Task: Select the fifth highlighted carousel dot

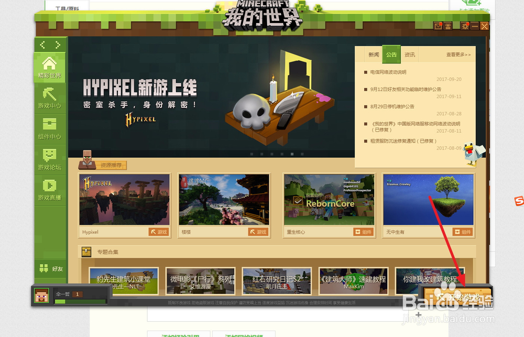Action: coord(292,154)
